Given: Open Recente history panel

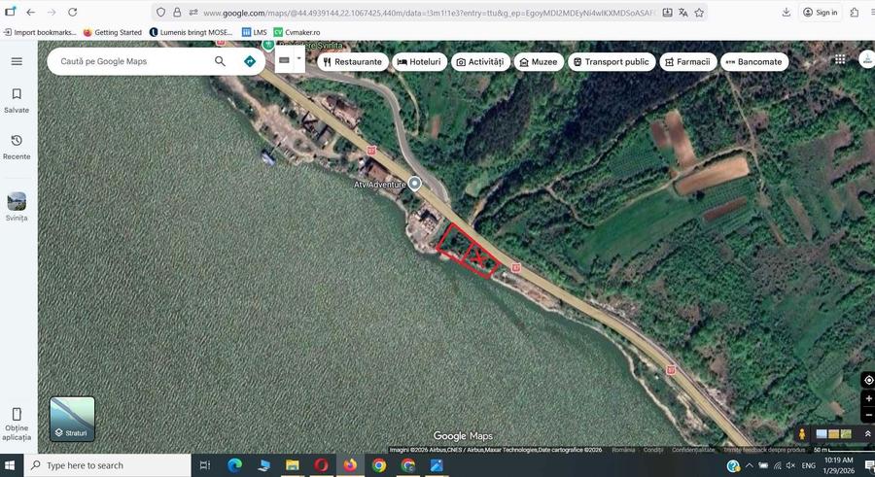Looking at the screenshot, I should tap(17, 147).
